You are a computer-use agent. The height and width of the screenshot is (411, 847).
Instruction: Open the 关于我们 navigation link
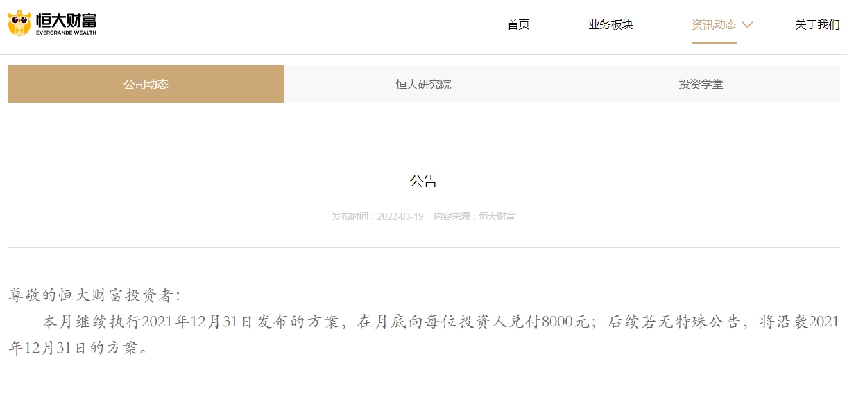pos(817,25)
